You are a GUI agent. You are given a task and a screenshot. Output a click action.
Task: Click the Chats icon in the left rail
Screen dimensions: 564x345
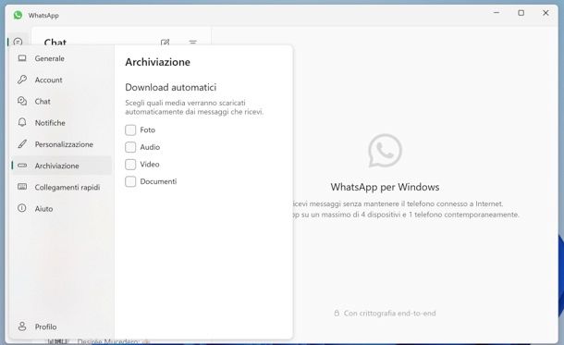point(18,42)
